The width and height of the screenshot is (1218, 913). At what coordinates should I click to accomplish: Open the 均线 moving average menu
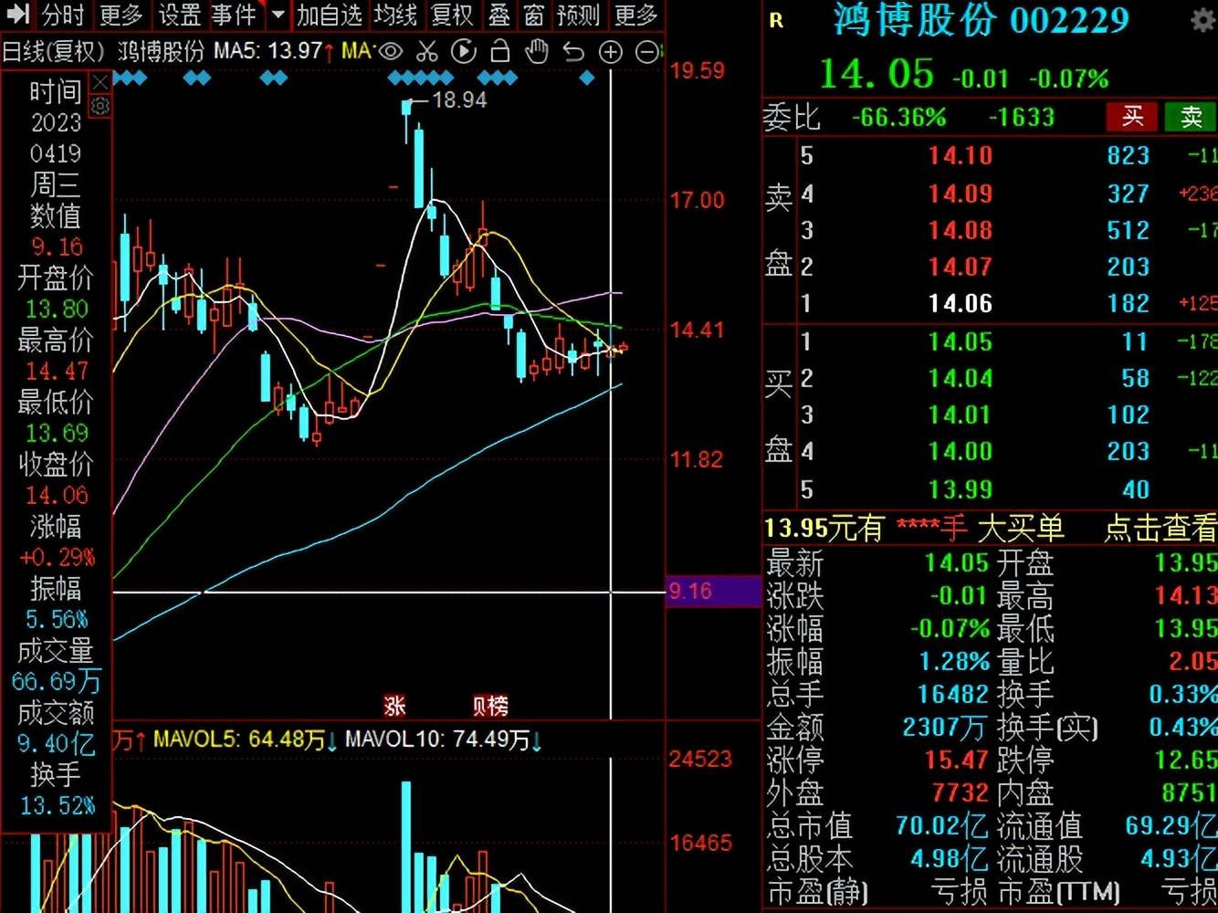point(395,15)
